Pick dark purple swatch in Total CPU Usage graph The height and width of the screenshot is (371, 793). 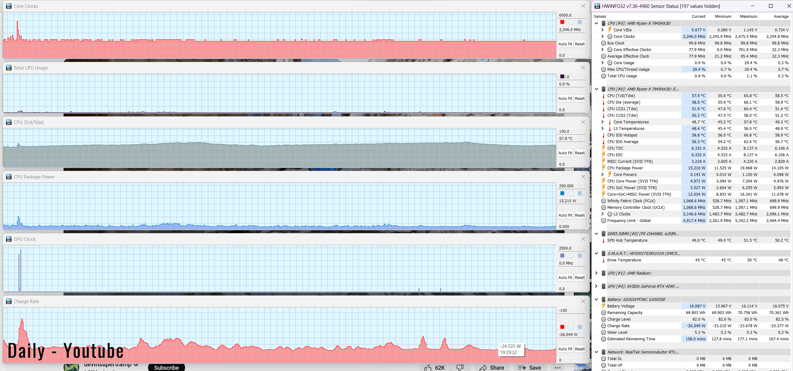click(x=562, y=76)
